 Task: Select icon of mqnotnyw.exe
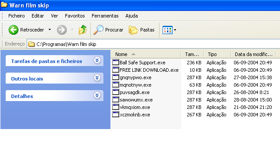116,84
